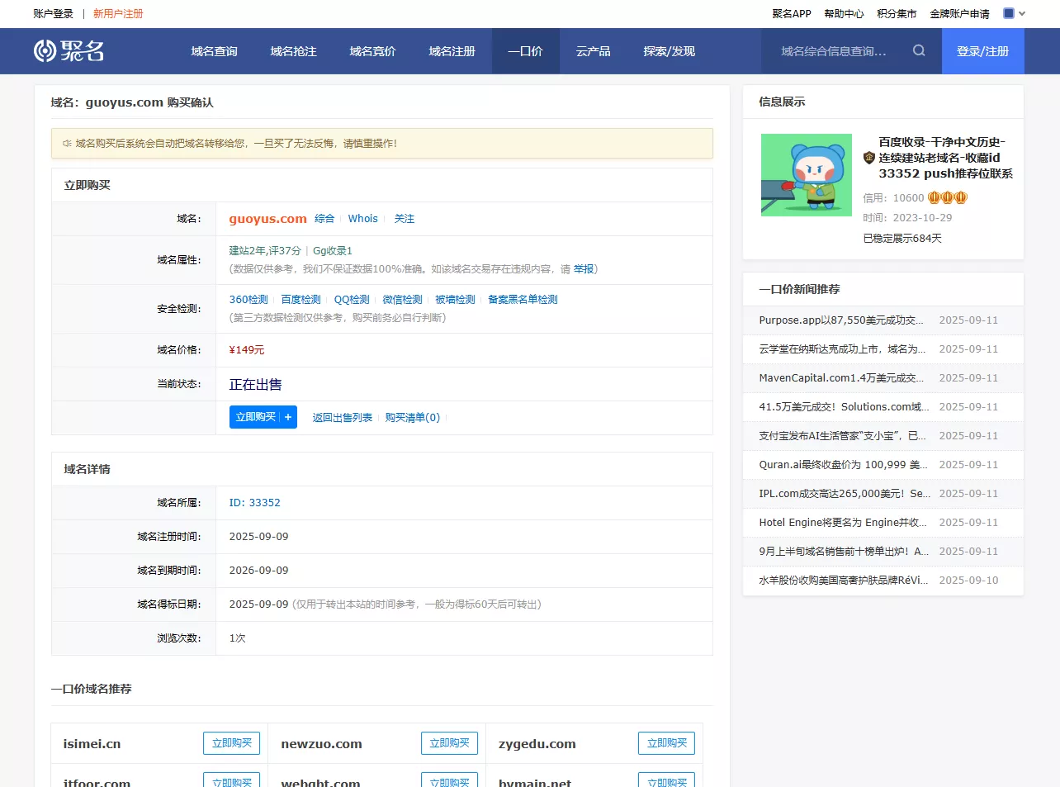1060x787 pixels.
Task: Click the seller's gold crown credit icons
Action: 947,198
